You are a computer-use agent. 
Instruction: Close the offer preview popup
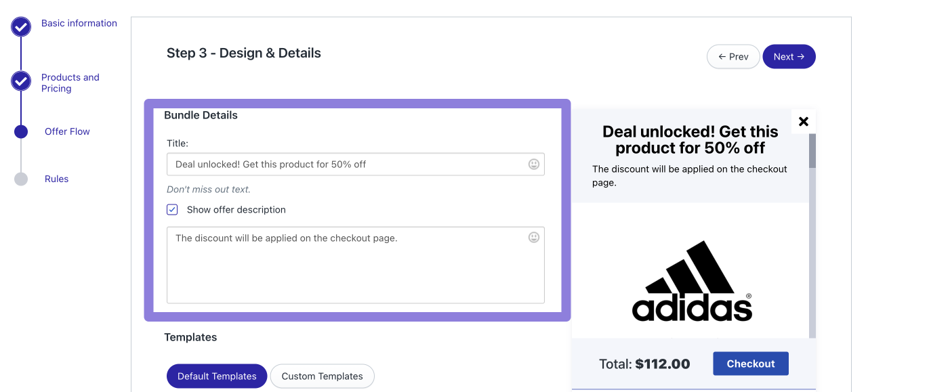pos(804,122)
